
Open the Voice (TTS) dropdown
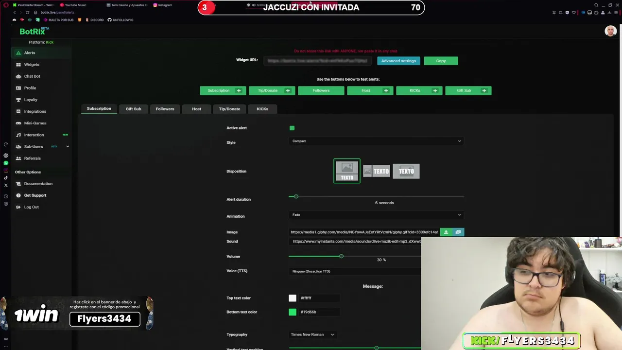355,271
